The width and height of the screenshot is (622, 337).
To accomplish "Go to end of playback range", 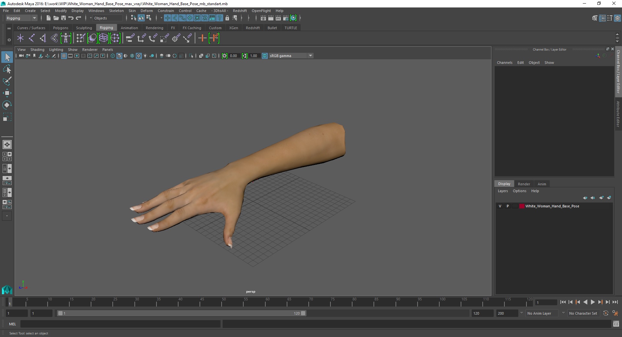I will click(x=615, y=302).
